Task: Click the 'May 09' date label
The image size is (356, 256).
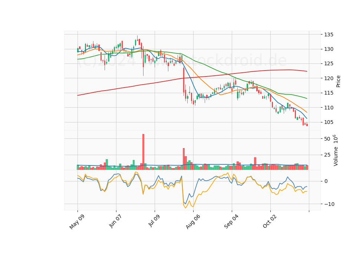Action: (x=77, y=222)
